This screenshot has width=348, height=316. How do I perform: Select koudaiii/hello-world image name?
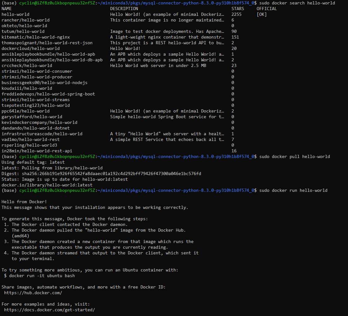click(x=27, y=88)
